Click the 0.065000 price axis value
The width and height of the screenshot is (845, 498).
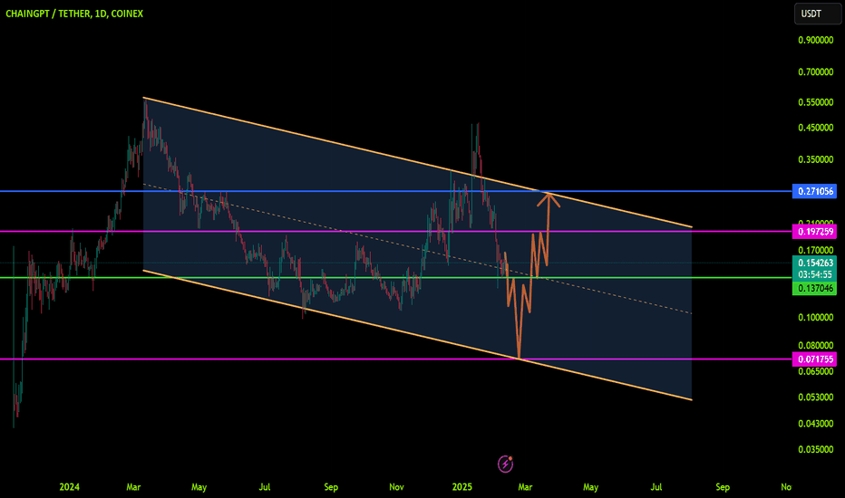pos(815,371)
